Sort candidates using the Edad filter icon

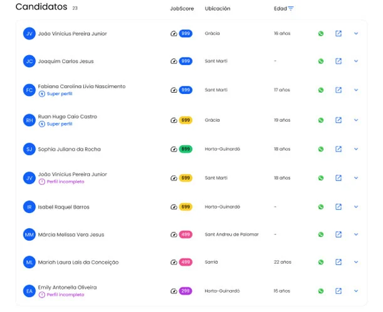[291, 9]
